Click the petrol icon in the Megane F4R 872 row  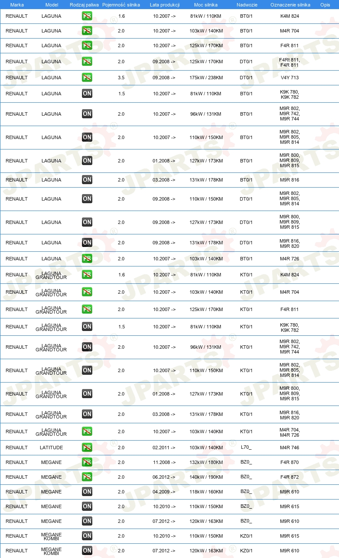click(87, 477)
